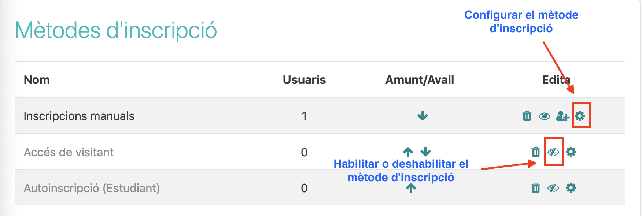Viewport: 642px width, 216px height.
Task: Delete the Autoinscripció (Estudiant) method
Action: (x=535, y=188)
